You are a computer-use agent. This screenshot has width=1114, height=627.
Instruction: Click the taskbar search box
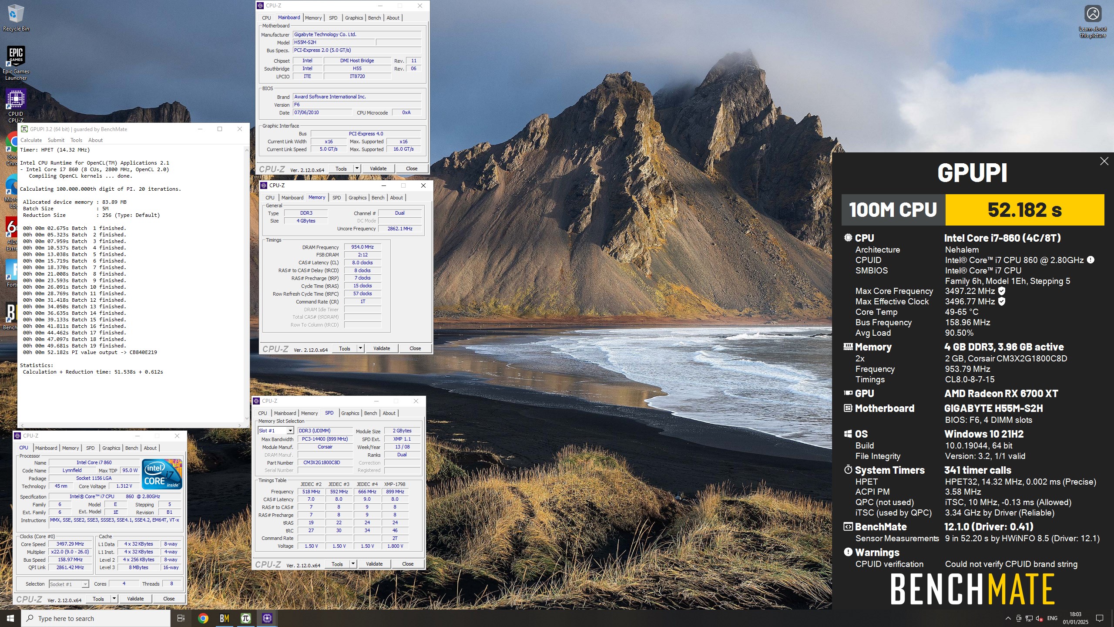96,618
